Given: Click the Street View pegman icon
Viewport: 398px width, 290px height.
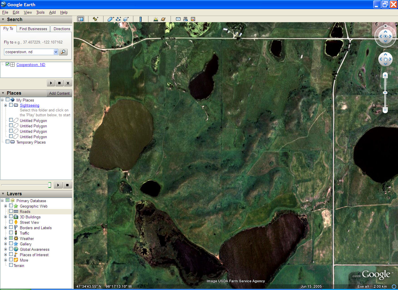Looking at the screenshot, I should coord(16,222).
